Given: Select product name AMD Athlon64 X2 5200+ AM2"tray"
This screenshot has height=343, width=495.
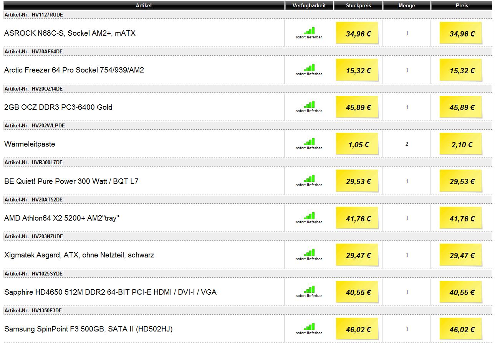Looking at the screenshot, I should 62,218.
